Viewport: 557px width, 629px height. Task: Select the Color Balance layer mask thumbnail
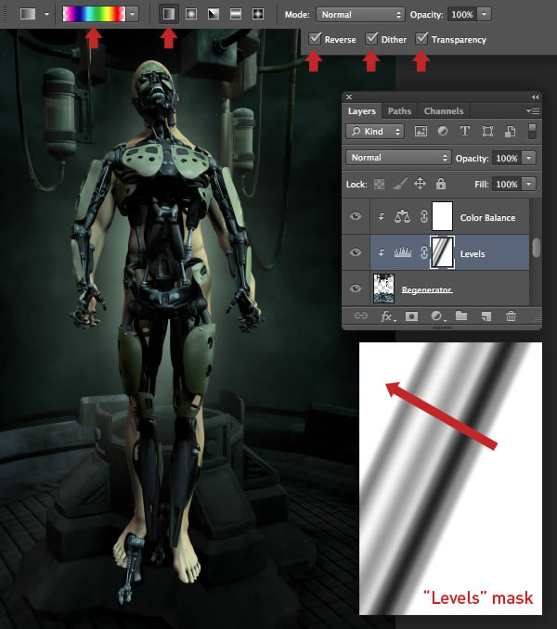[x=442, y=216]
